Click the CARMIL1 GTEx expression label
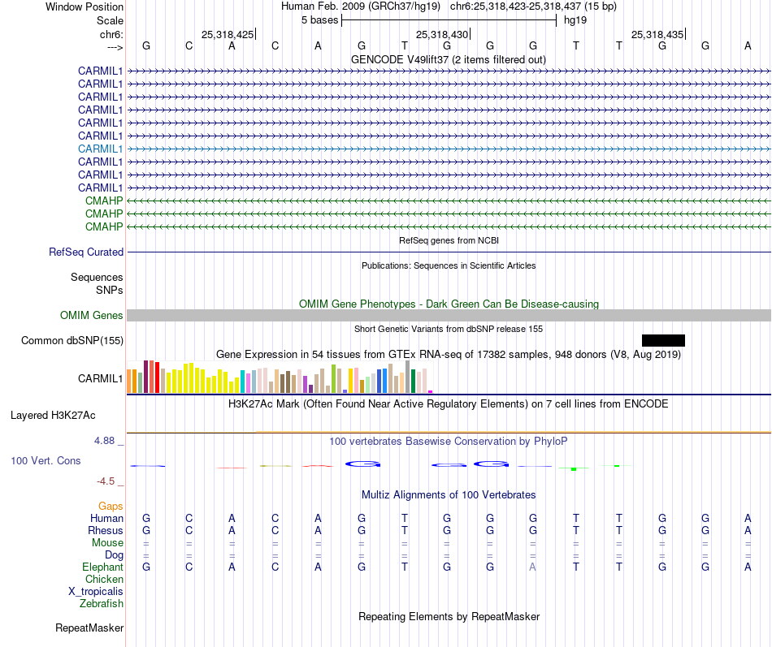Viewport: 772px width, 647px height. (x=101, y=378)
